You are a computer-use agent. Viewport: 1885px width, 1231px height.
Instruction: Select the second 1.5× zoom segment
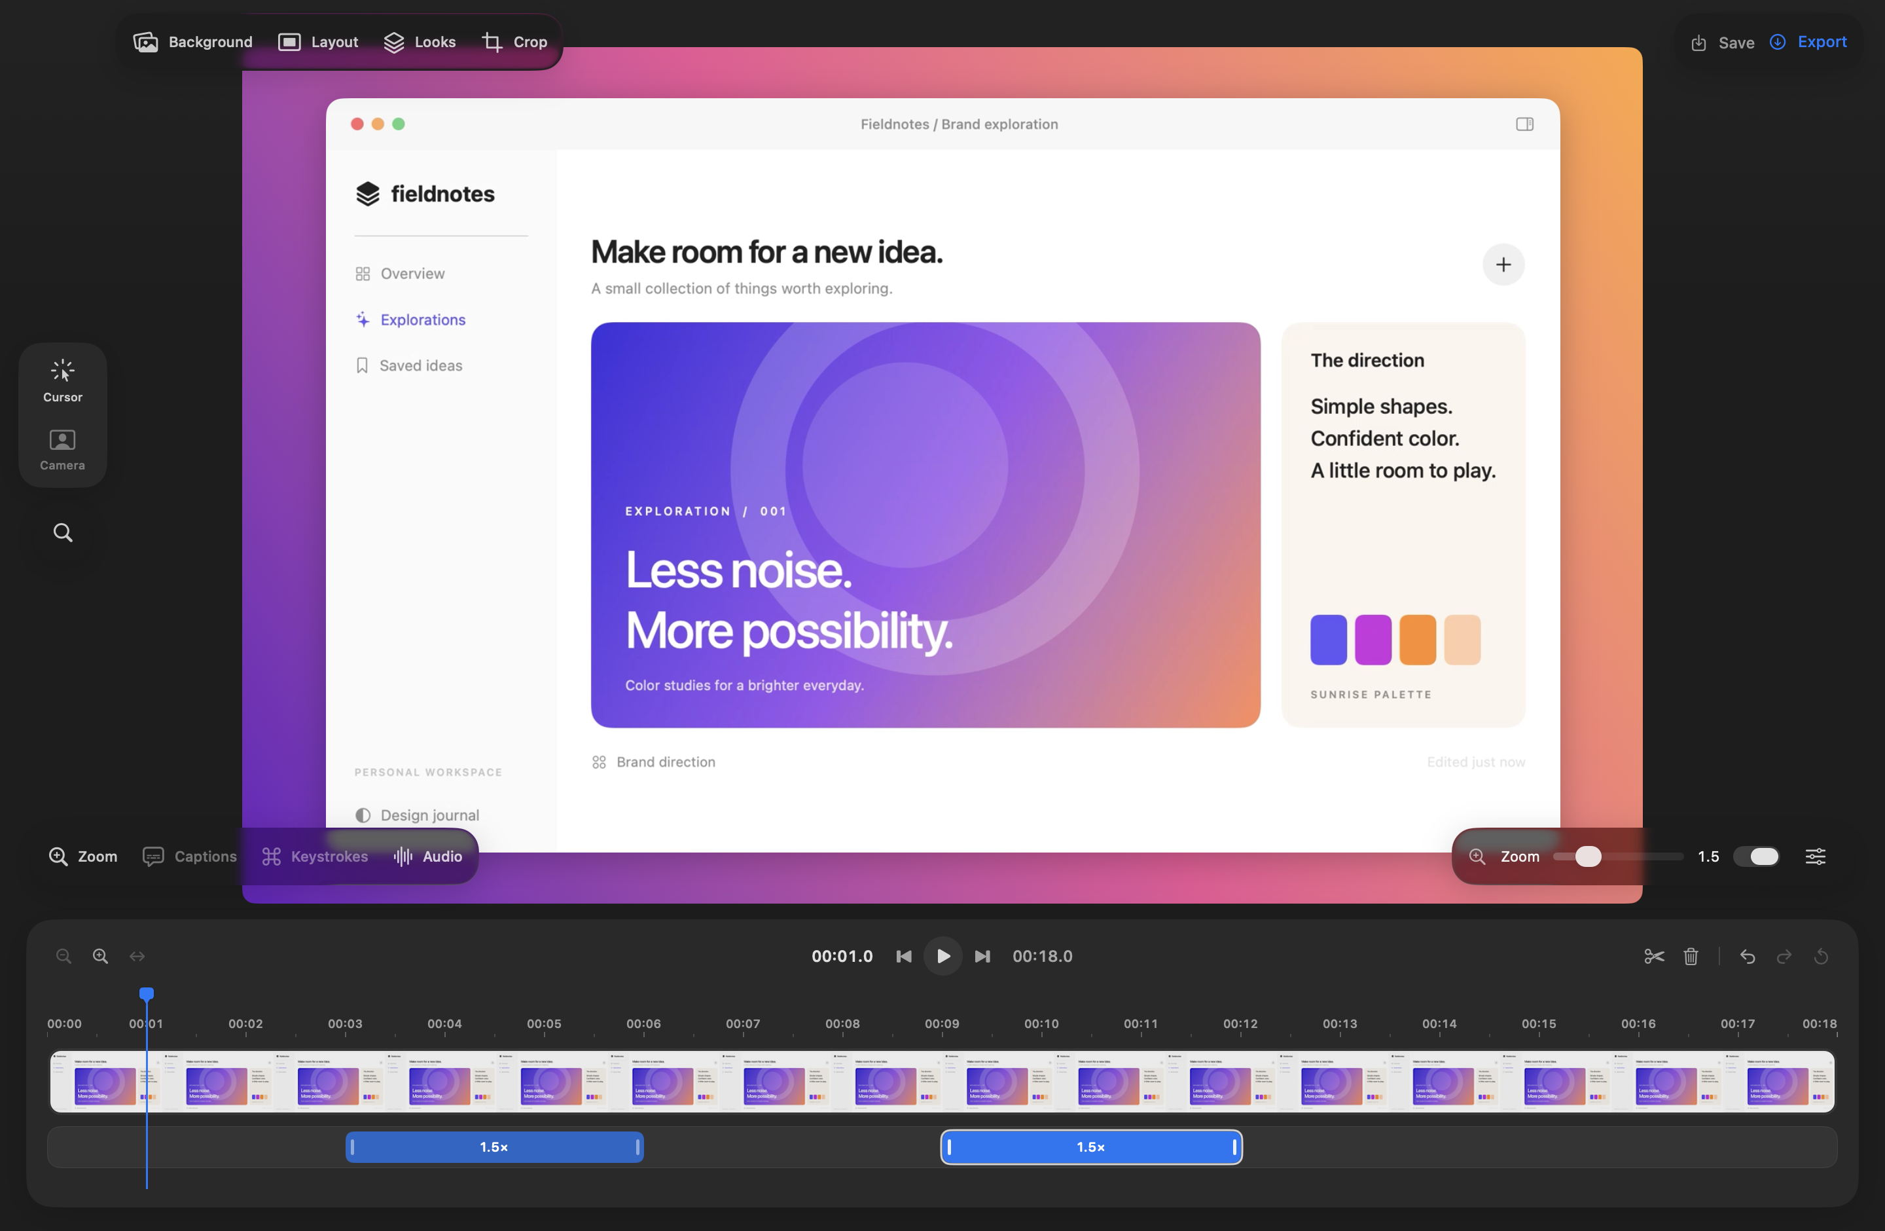tap(1091, 1147)
